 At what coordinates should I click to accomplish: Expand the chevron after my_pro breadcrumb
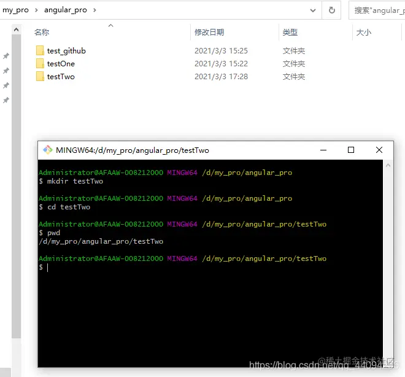[36, 10]
